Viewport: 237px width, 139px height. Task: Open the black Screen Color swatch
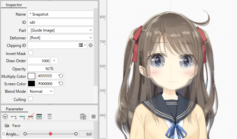31,83
